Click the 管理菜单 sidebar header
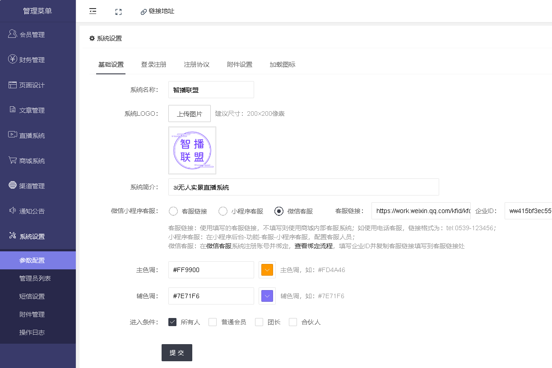Viewport: 552px width, 368px height. click(x=37, y=11)
